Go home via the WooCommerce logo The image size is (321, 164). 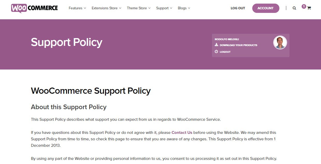(x=34, y=8)
